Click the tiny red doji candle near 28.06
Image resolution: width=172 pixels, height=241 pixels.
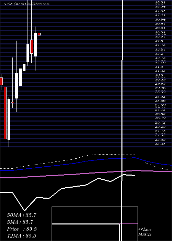13,102
